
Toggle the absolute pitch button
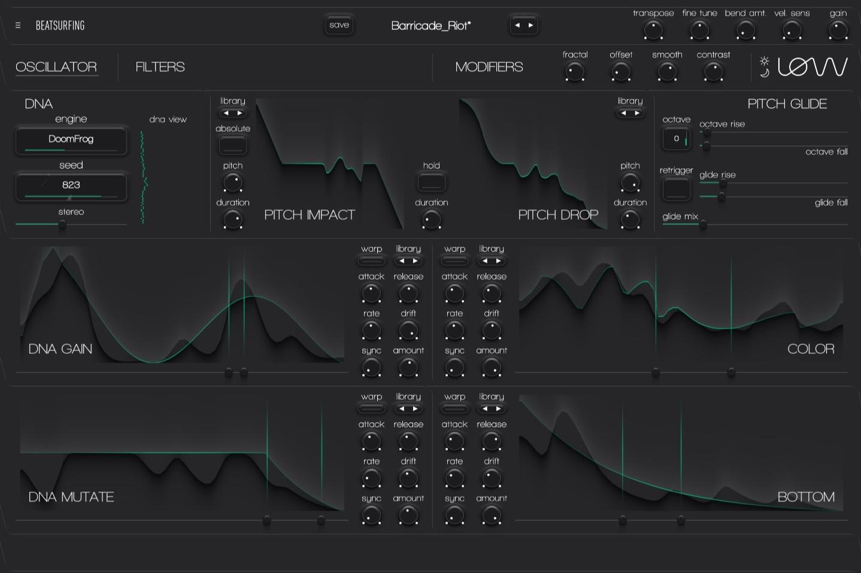(x=233, y=145)
